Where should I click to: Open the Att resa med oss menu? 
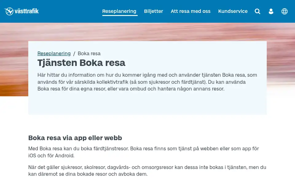click(x=191, y=11)
